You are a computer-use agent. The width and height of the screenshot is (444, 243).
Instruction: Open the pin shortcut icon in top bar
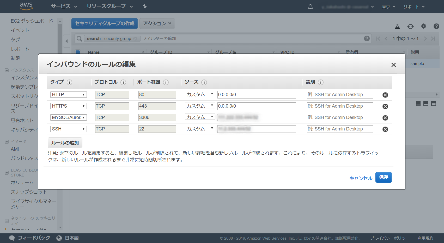click(x=145, y=6)
